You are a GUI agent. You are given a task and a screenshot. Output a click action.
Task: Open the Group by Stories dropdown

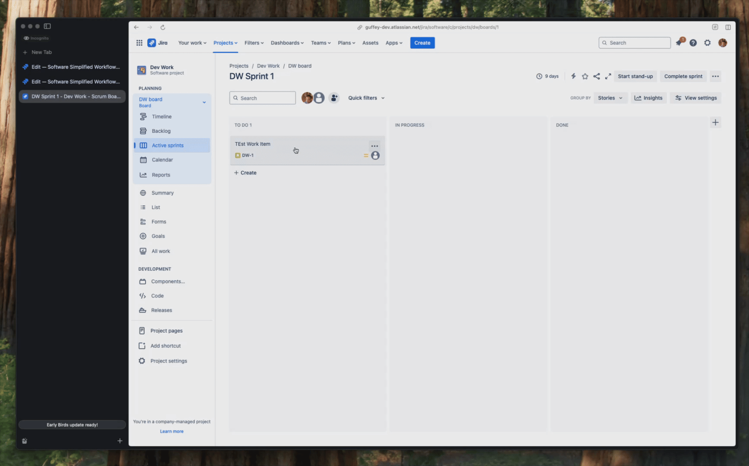(x=610, y=98)
